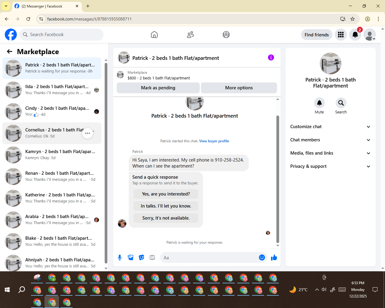Viewport: 385px width, 308px height.
Task: Open a new browser tab
Action: 88,6
